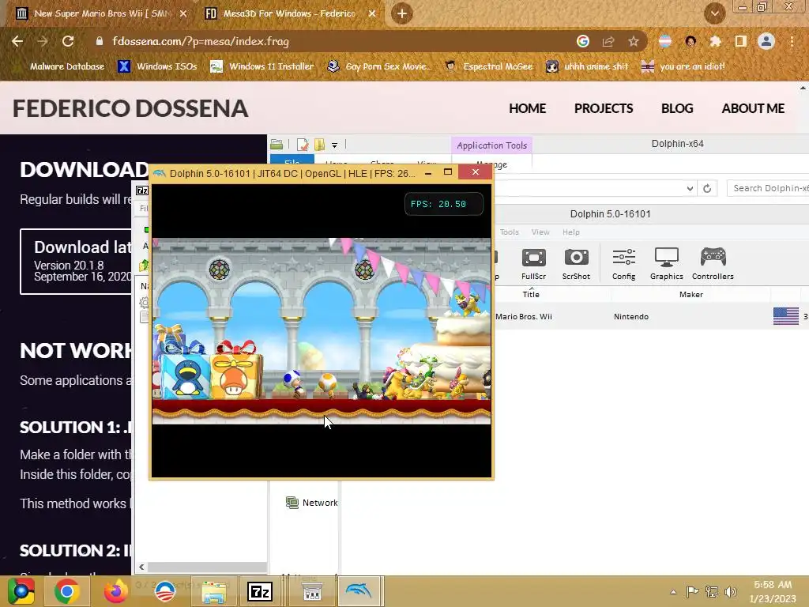Open a new Chrome tab with plus button
This screenshot has width=809, height=607.
[402, 13]
